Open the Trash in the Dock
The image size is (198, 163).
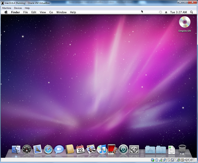(182, 149)
